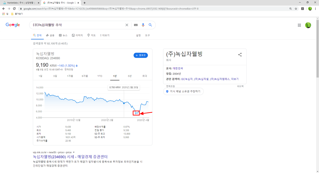Open the (주)녹십자엠에스 related search link
Viewport: 319px width, 173px height.
(220, 79)
